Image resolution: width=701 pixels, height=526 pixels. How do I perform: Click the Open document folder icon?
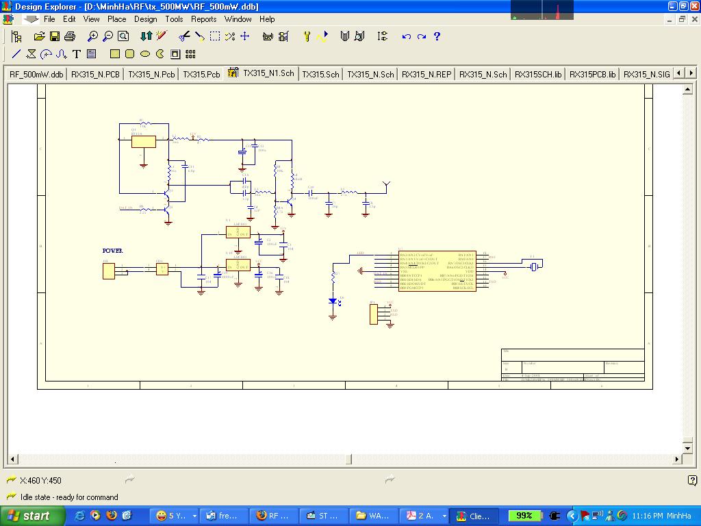pyautogui.click(x=39, y=36)
